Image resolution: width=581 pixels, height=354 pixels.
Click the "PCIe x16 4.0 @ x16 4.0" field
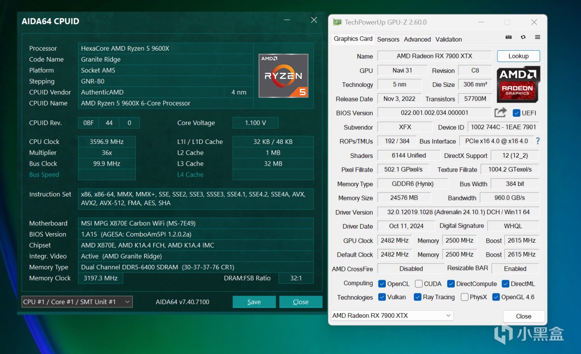point(497,141)
